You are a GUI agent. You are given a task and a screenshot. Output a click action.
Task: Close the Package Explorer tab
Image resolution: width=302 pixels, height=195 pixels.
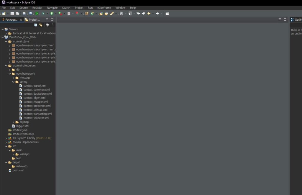tap(21, 20)
